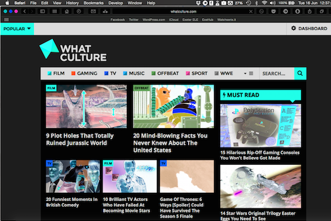The width and height of the screenshot is (331, 221).
Task: Open the Exeter ELE bookmark
Action: point(190,20)
